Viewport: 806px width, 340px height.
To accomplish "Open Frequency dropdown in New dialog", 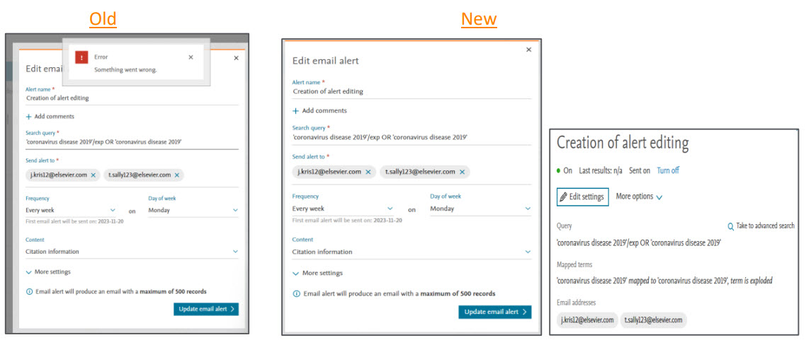I will pyautogui.click(x=343, y=209).
